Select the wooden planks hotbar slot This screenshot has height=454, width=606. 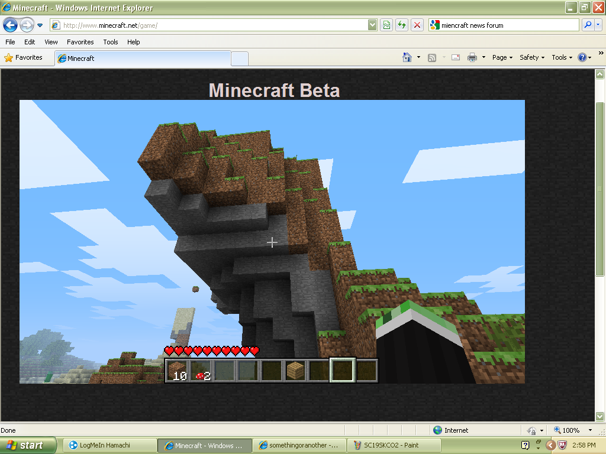pyautogui.click(x=295, y=371)
